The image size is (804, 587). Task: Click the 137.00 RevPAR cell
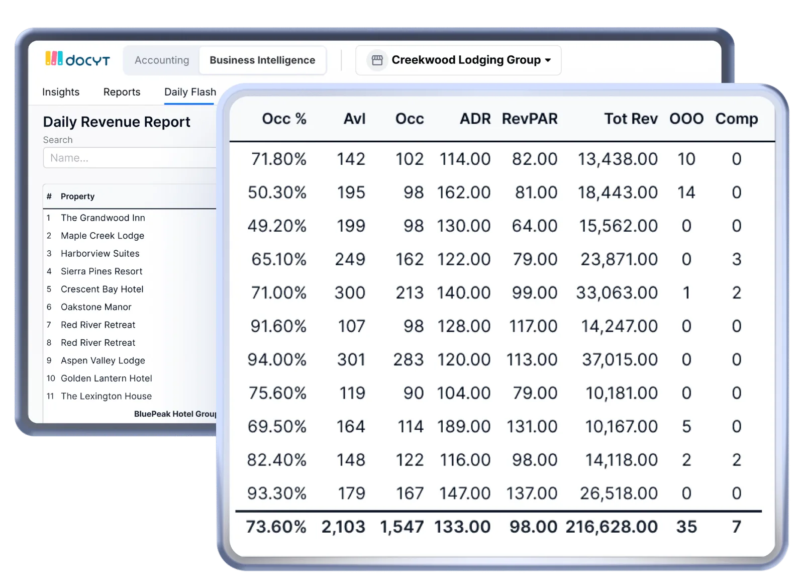pyautogui.click(x=532, y=494)
